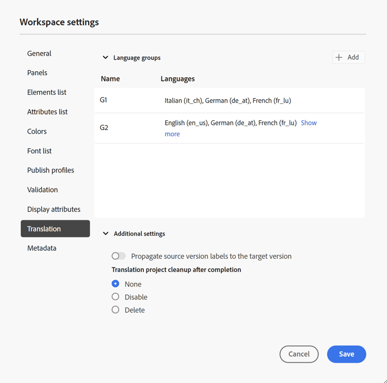
Task: Open the Font list tab
Action: (40, 151)
